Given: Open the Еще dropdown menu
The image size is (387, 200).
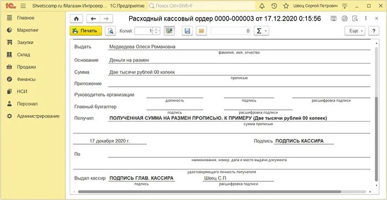Looking at the screenshot, I should (355, 31).
